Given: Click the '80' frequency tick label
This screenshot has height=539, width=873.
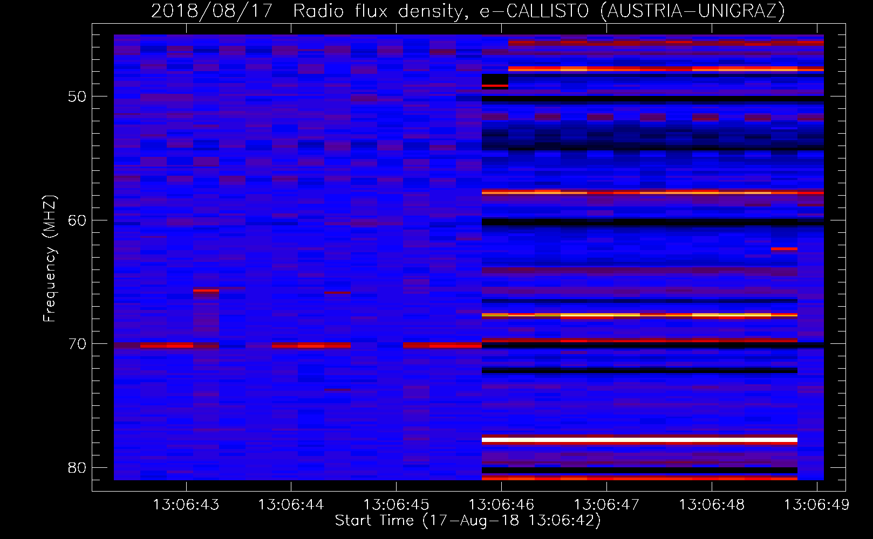Looking at the screenshot, I should 77,468.
